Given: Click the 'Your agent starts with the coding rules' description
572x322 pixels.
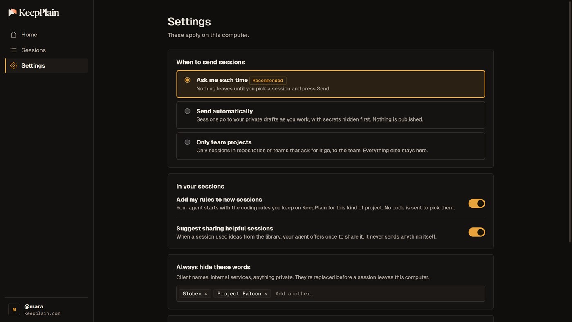Looking at the screenshot, I should pyautogui.click(x=315, y=208).
